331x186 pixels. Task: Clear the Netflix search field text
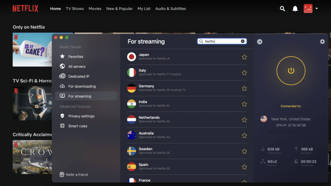243,41
